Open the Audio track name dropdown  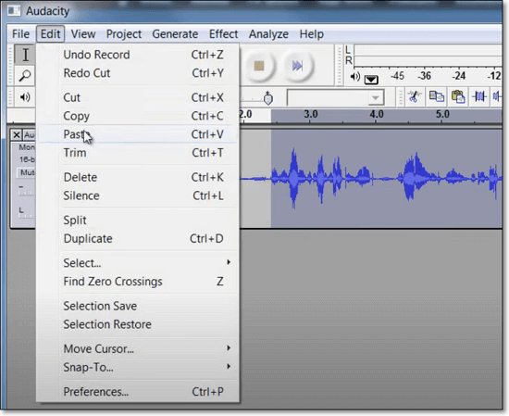(30, 134)
